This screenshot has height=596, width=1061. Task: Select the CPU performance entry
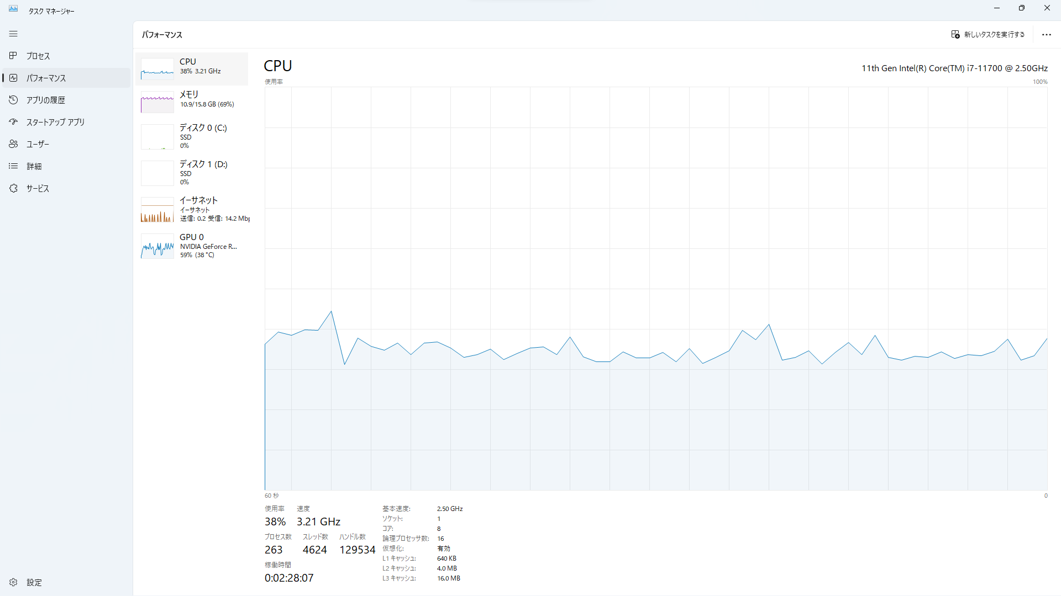pyautogui.click(x=192, y=69)
